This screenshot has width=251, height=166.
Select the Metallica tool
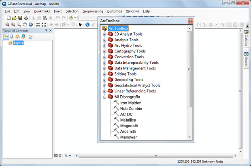point(128,120)
